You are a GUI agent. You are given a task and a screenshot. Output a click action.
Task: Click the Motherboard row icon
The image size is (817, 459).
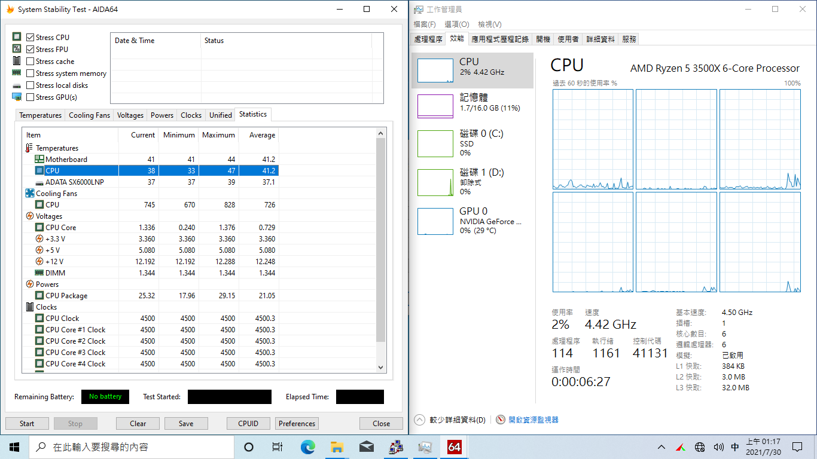[39, 160]
